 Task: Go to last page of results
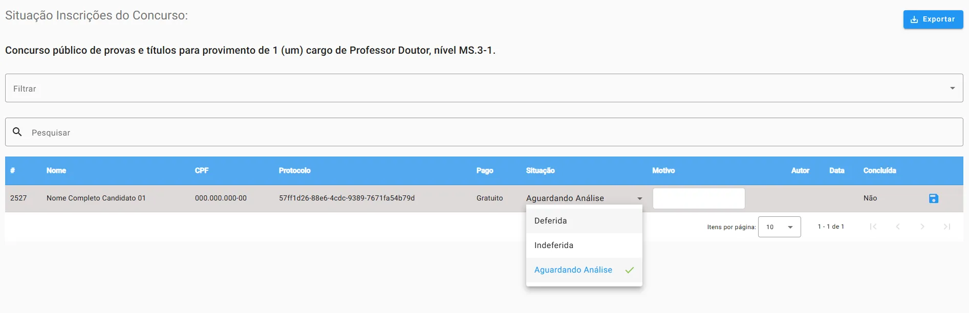[947, 227]
